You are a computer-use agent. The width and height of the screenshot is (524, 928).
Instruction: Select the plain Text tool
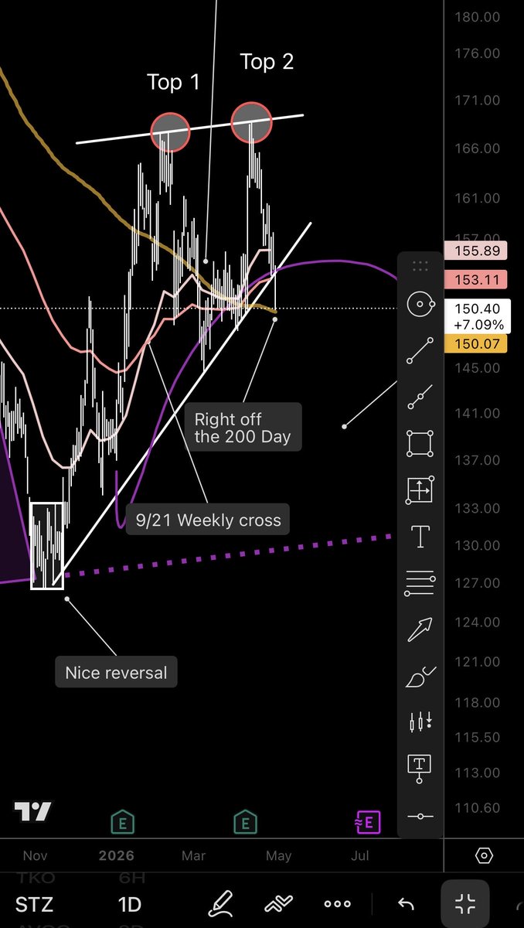pos(420,537)
